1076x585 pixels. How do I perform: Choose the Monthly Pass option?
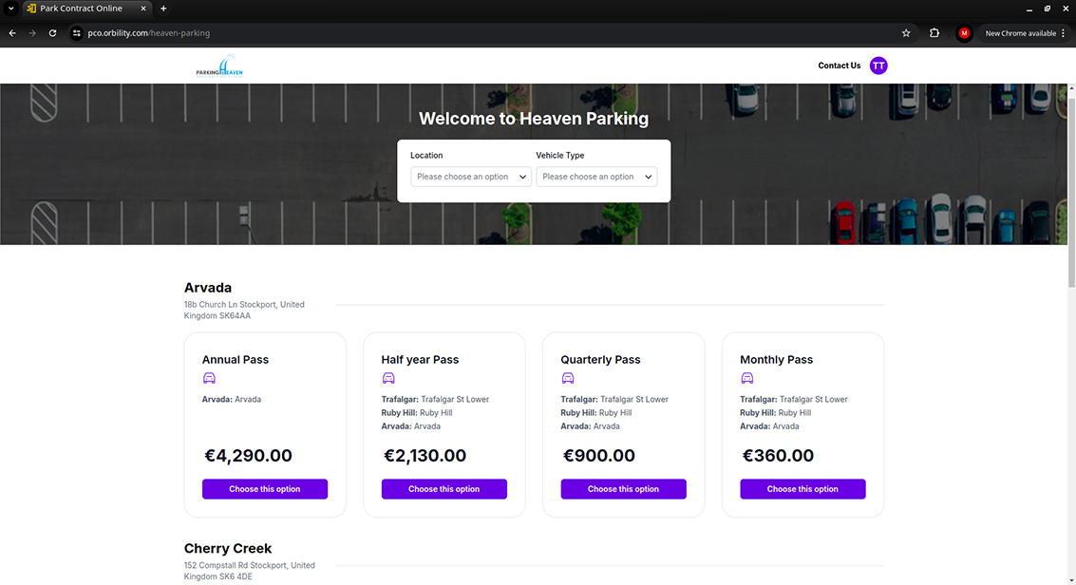[802, 489]
